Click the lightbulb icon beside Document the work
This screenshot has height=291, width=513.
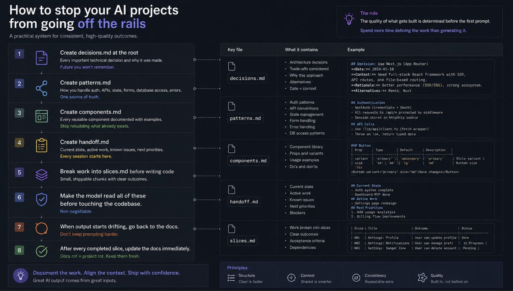(20, 275)
